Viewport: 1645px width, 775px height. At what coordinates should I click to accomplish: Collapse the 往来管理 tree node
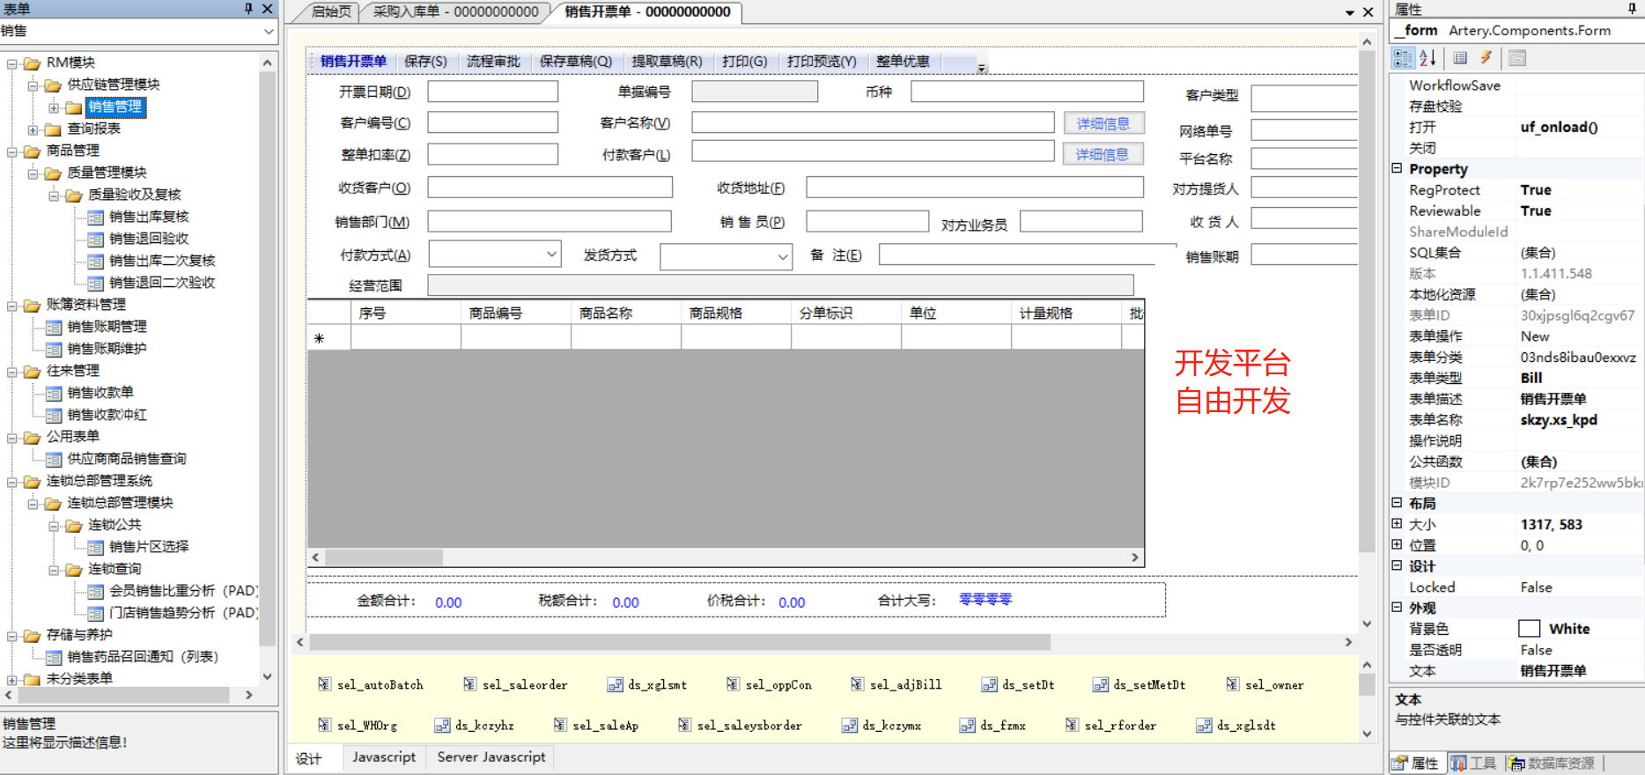(12, 372)
